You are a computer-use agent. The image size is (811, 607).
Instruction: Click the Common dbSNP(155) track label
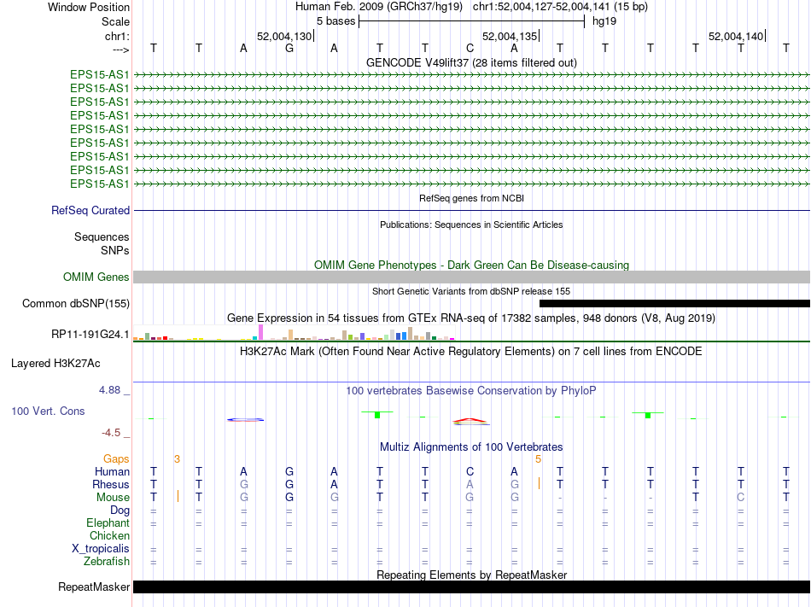pos(75,304)
